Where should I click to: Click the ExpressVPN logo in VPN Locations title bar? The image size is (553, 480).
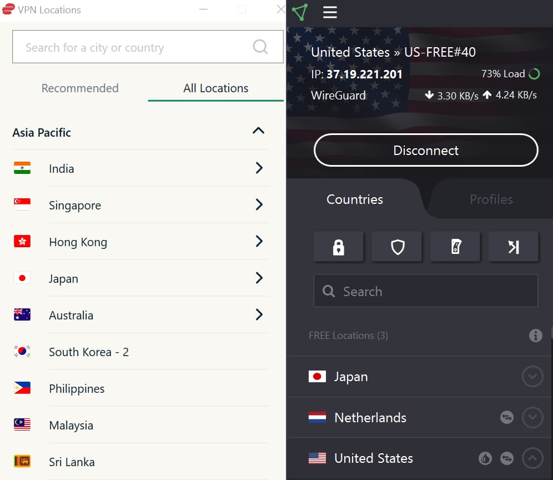(8, 9)
